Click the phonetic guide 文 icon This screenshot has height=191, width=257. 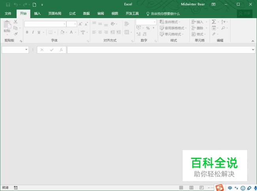(83, 32)
